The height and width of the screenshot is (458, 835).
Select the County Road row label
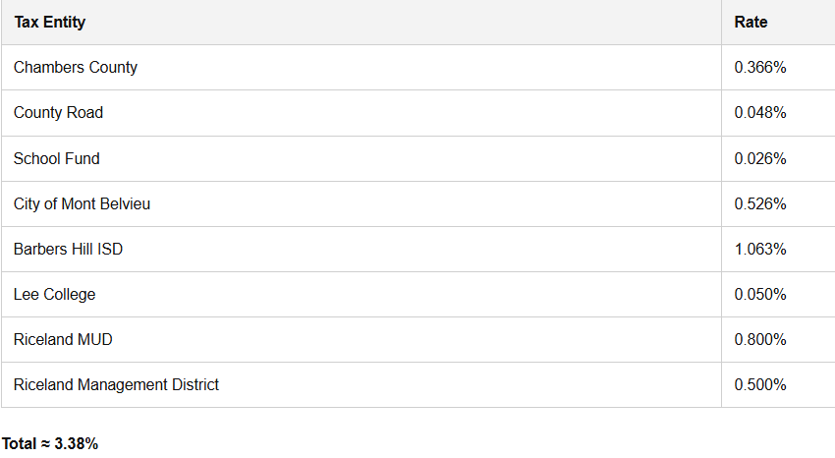58,112
